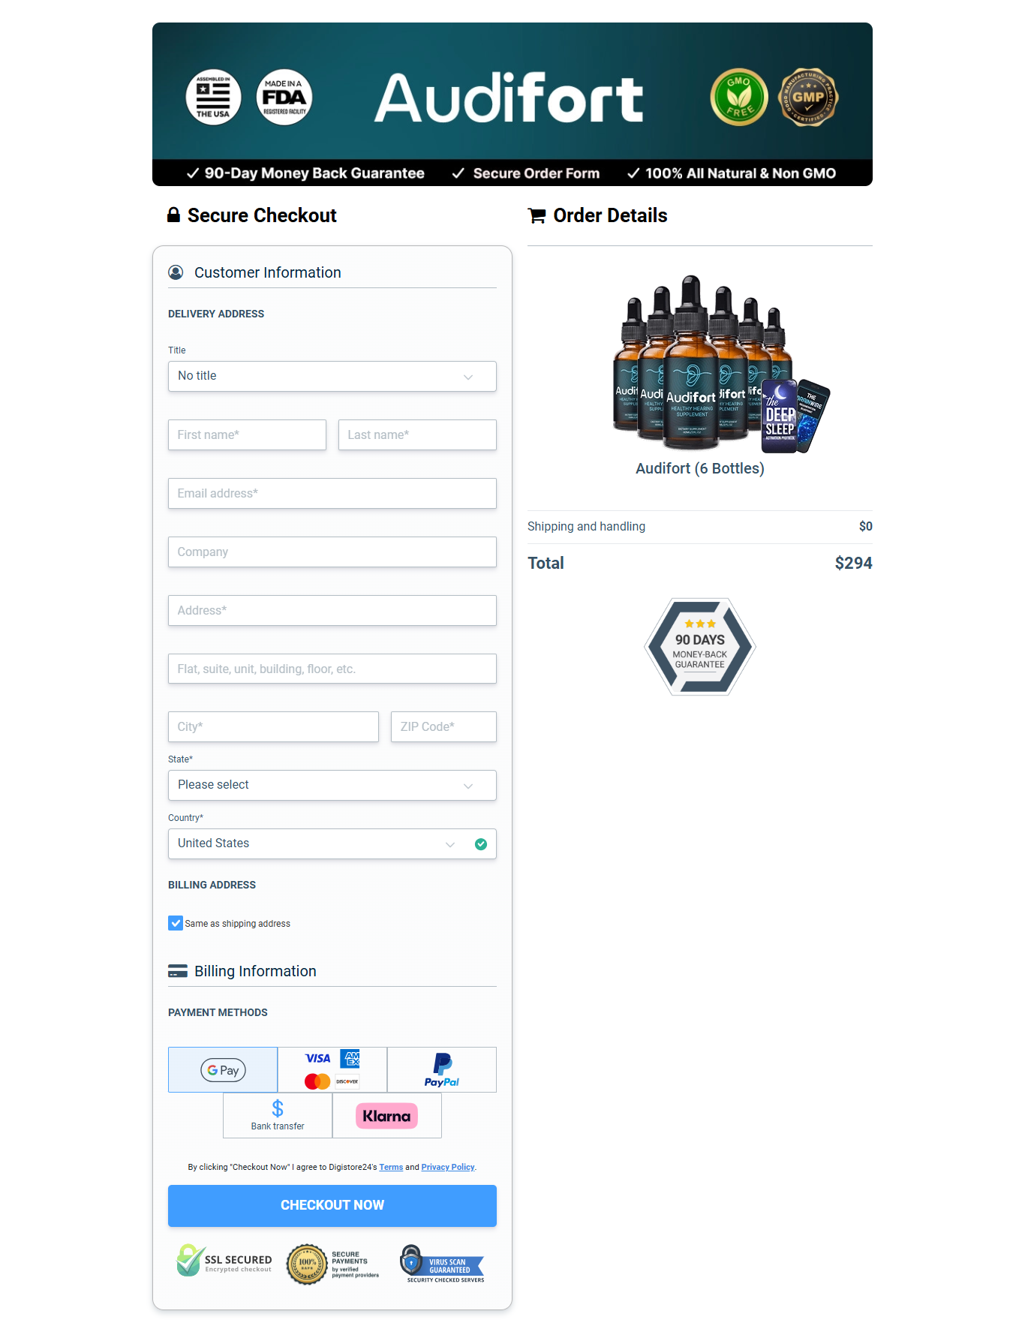1025x1341 pixels.
Task: Click the Checkout Now button
Action: pyautogui.click(x=332, y=1206)
